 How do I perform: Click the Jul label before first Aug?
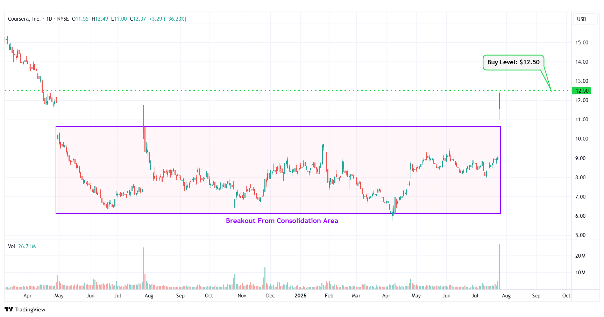118,296
